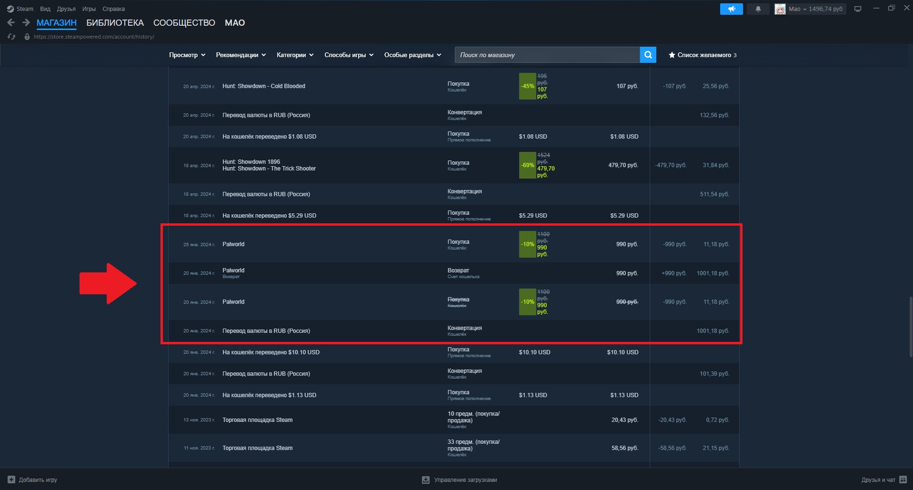The height and width of the screenshot is (490, 913).
Task: Open the Справка menu
Action: coord(114,9)
